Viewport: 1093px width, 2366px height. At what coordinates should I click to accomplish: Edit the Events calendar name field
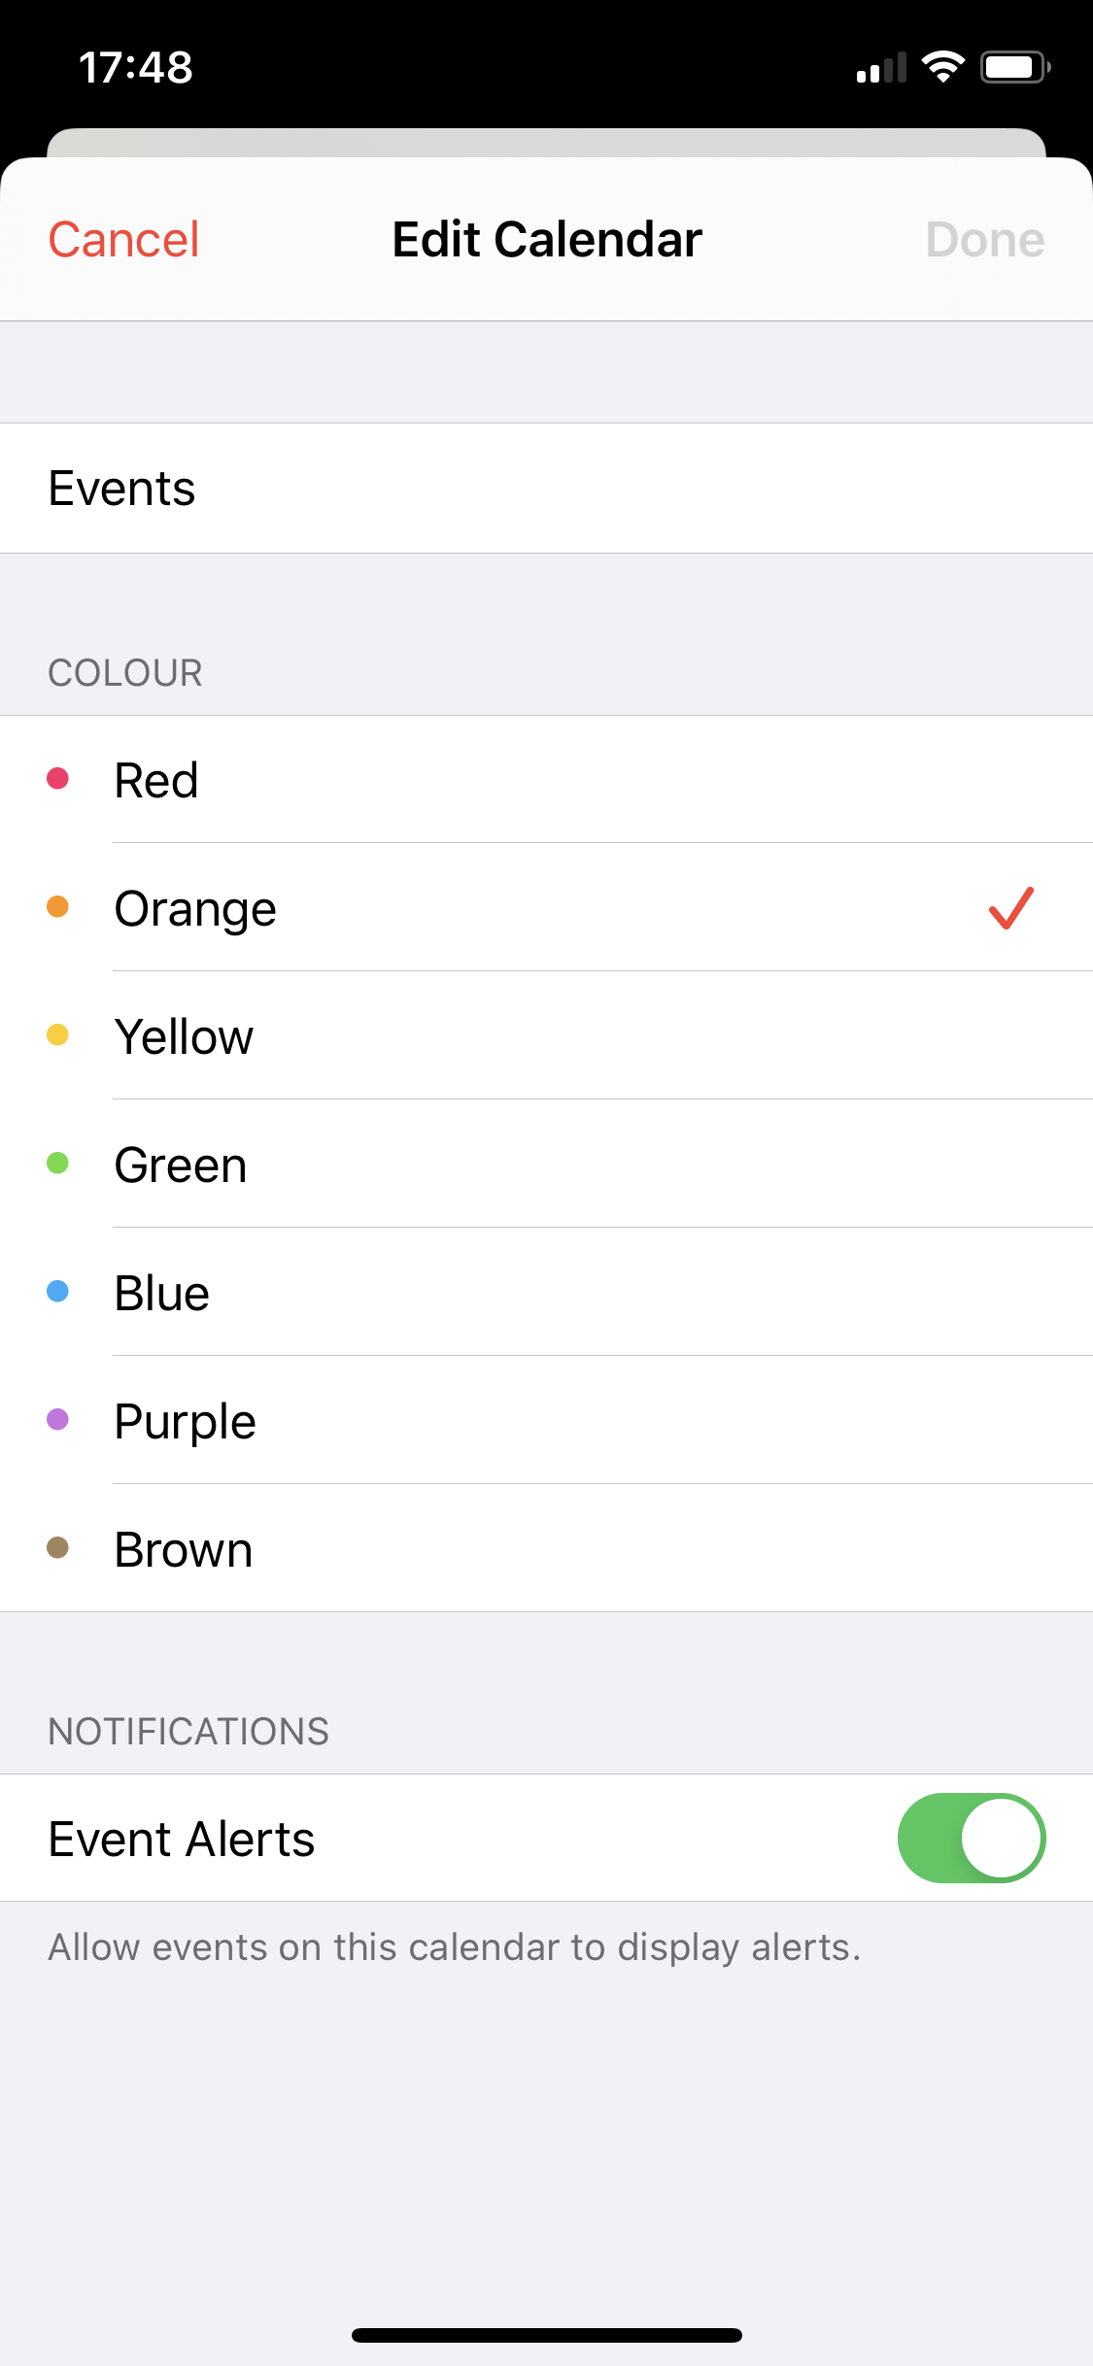point(546,489)
